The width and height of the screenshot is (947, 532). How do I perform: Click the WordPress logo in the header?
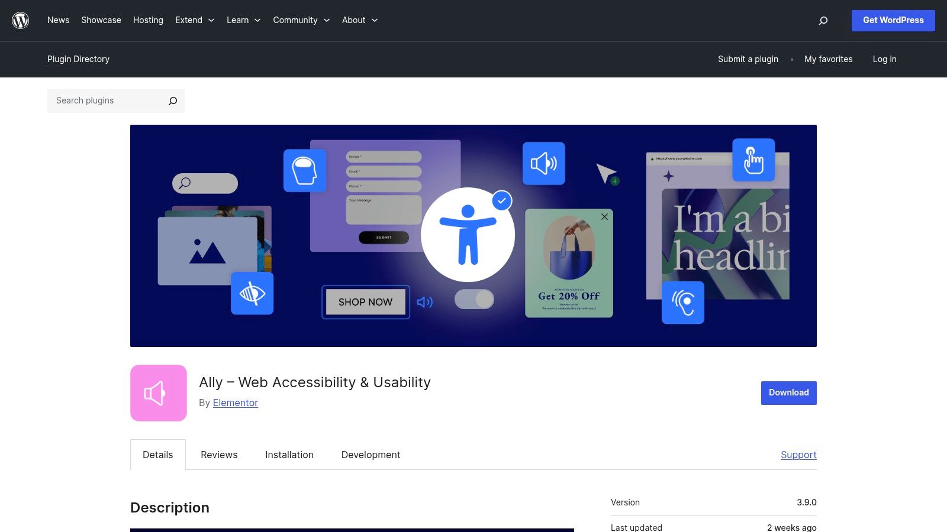20,20
